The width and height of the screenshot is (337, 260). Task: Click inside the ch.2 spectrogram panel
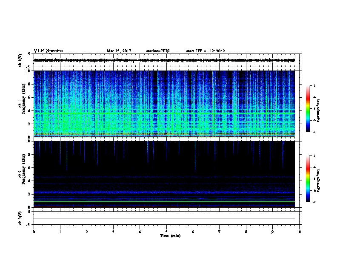164,174
